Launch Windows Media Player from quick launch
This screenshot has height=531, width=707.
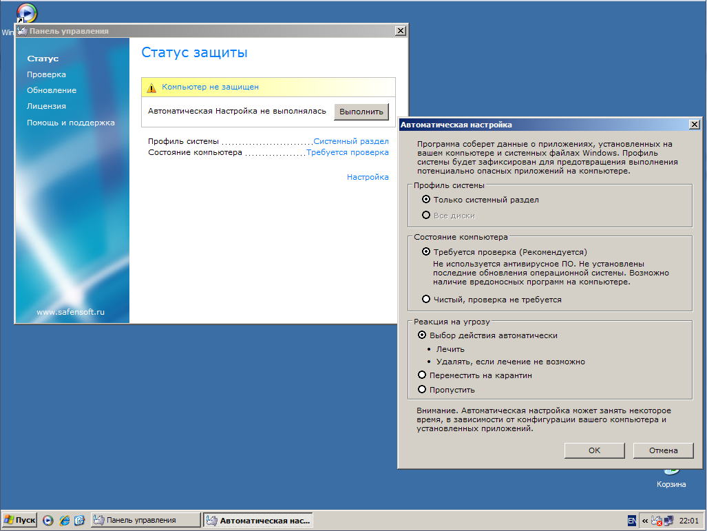point(48,521)
